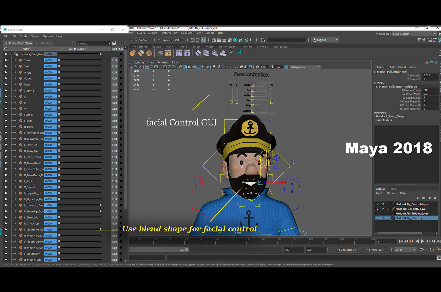Open Sign In dropdown arrow
The image size is (441, 292).
tap(337, 40)
